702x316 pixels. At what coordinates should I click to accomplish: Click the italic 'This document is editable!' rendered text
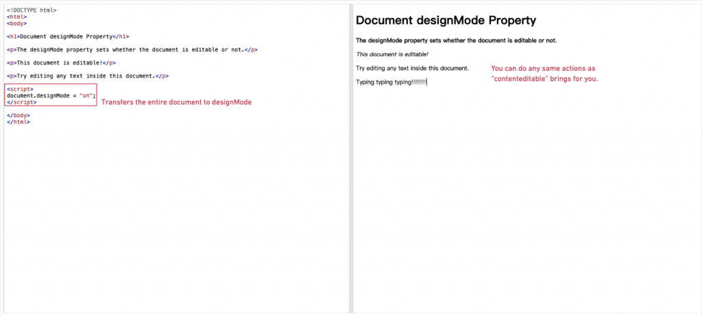(x=392, y=54)
